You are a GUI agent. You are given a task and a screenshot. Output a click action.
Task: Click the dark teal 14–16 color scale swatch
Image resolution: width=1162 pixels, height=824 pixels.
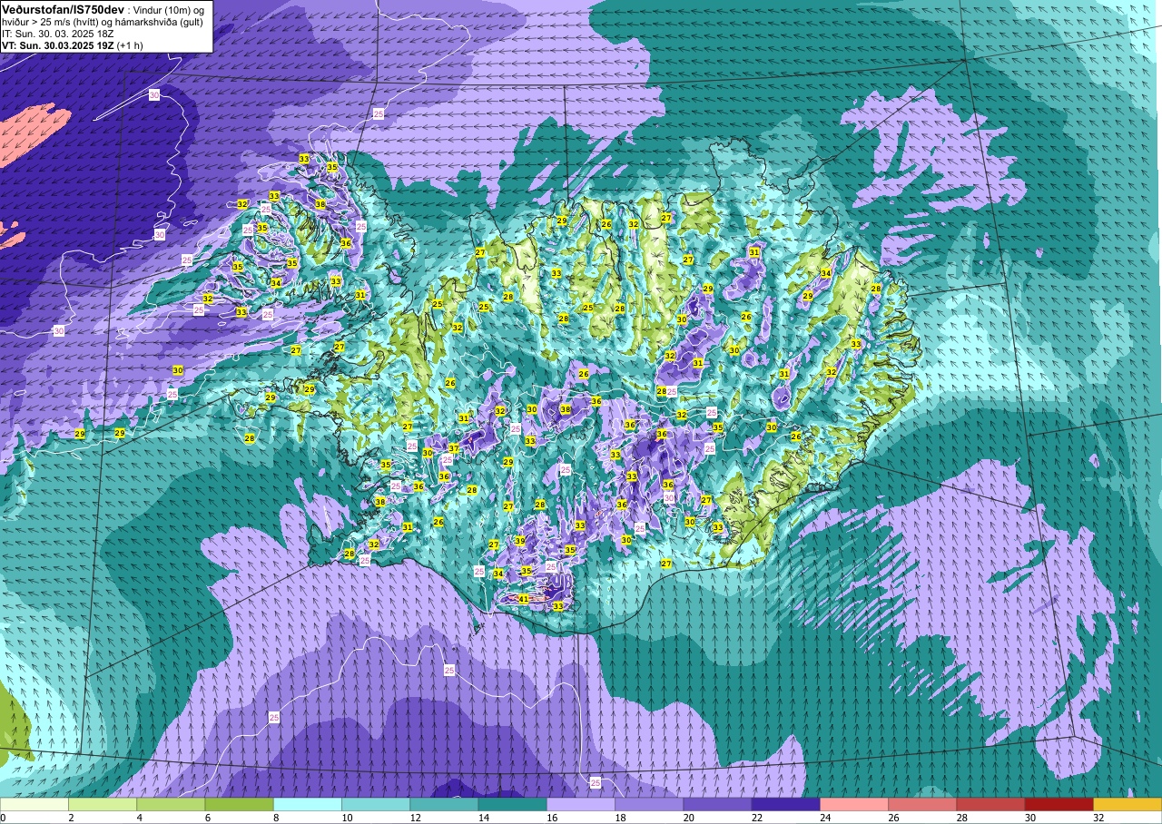pyautogui.click(x=512, y=804)
